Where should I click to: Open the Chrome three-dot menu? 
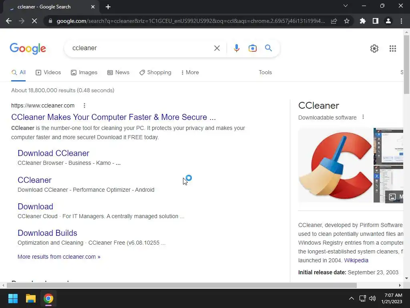point(401,21)
